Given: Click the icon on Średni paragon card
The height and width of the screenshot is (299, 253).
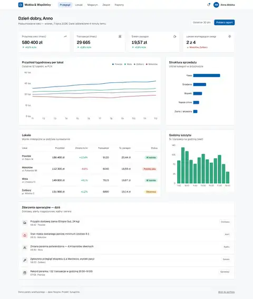Looking at the screenshot, I should coord(174,36).
